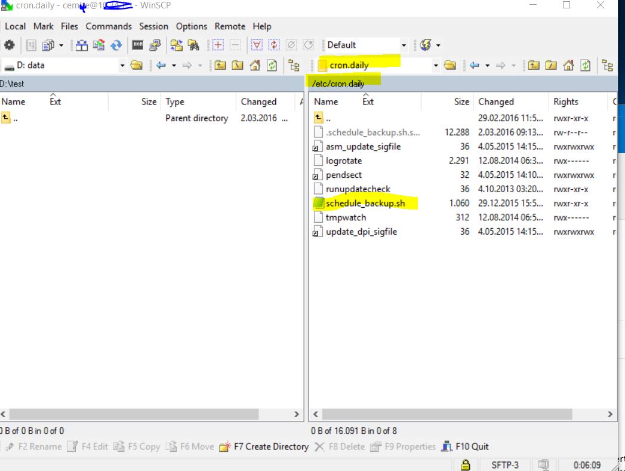
Task: Go to remote root directory icon
Action: 551,65
